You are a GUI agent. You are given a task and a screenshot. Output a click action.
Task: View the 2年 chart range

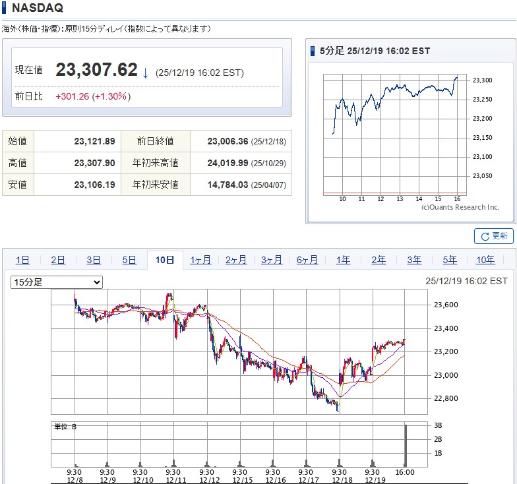[x=379, y=260]
